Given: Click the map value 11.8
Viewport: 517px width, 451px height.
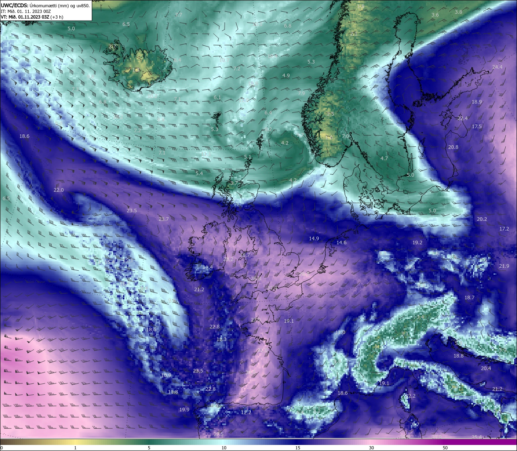Looking at the screenshot, I should 173,392.
